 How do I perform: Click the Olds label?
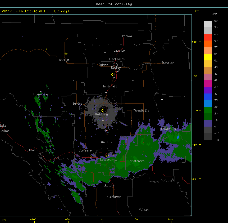coord(103,104)
